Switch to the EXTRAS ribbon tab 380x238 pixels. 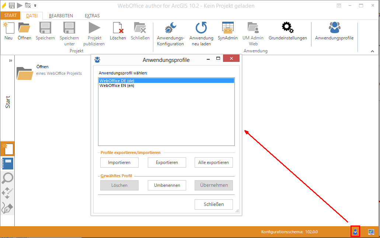(x=92, y=16)
